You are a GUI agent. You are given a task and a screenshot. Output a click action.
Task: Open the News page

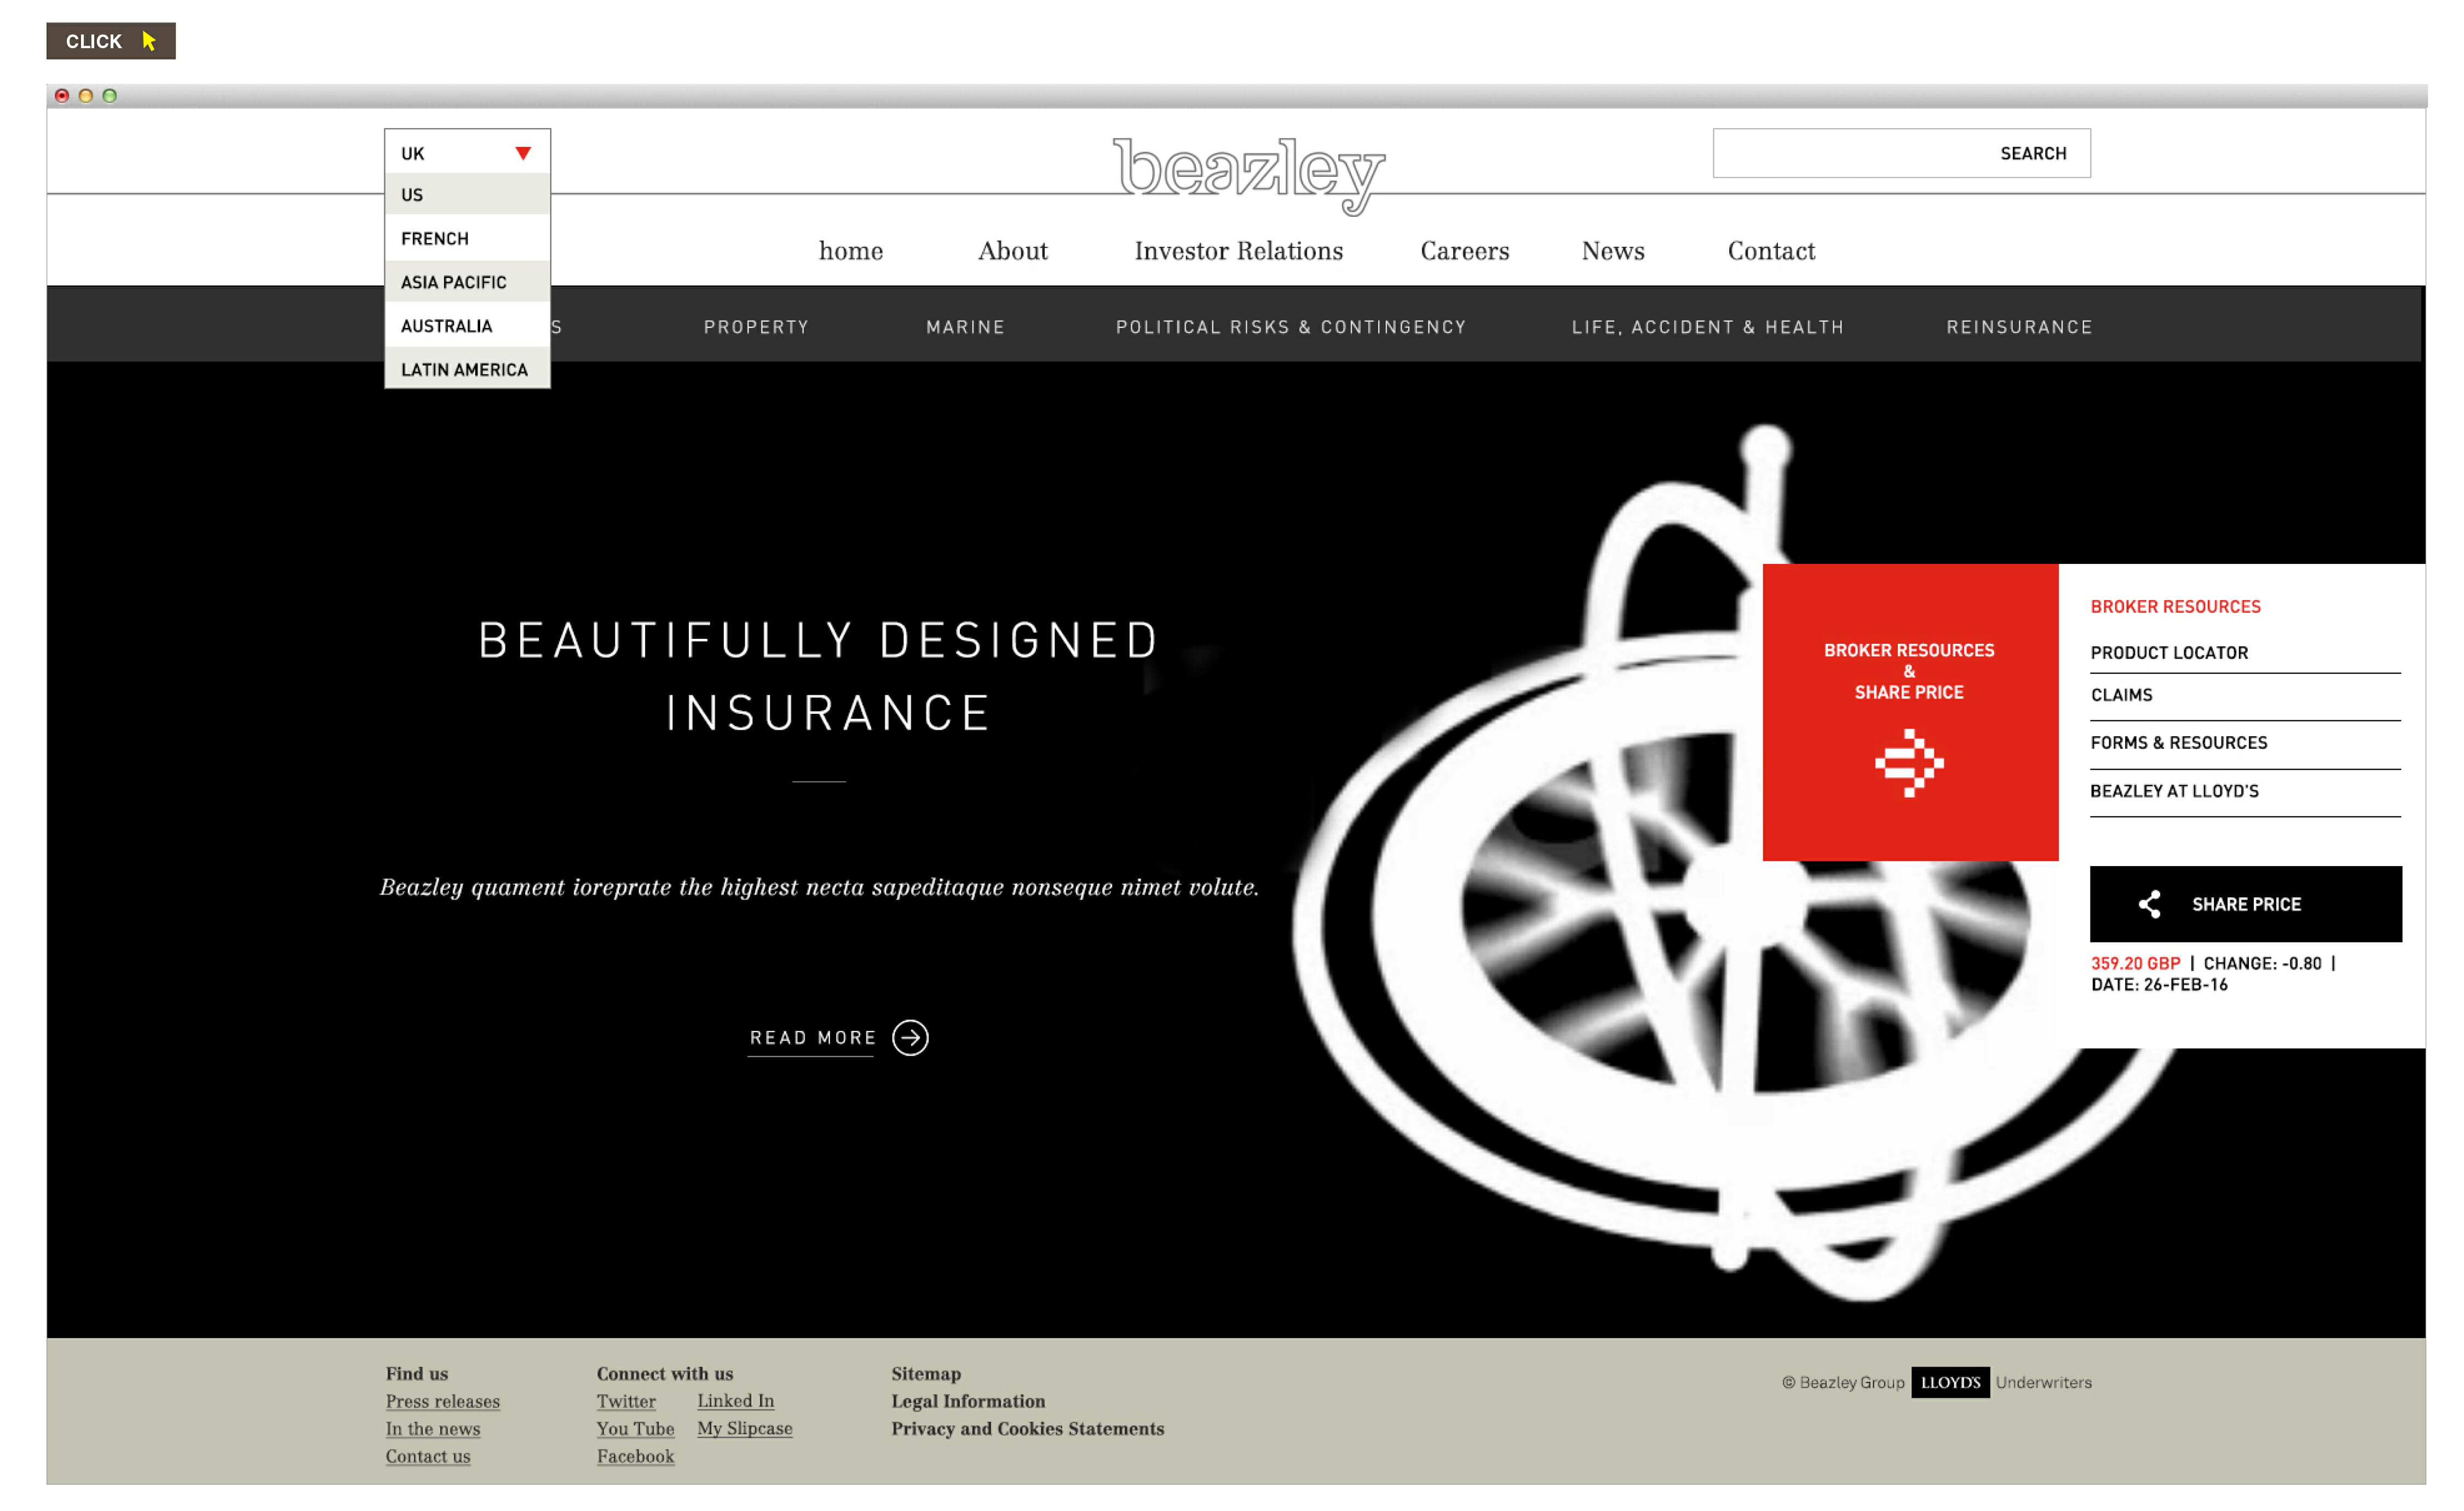coord(1612,251)
